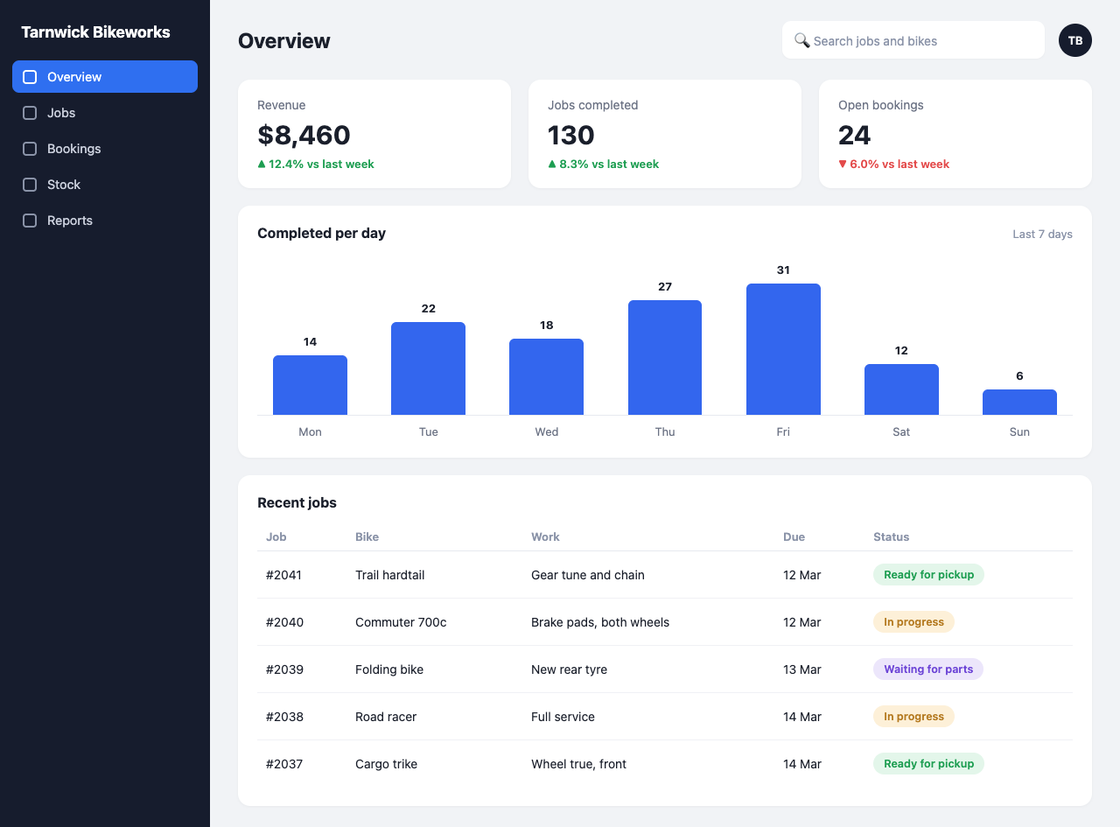Select the Jobs completed 130 card
The width and height of the screenshot is (1120, 827).
pos(665,134)
